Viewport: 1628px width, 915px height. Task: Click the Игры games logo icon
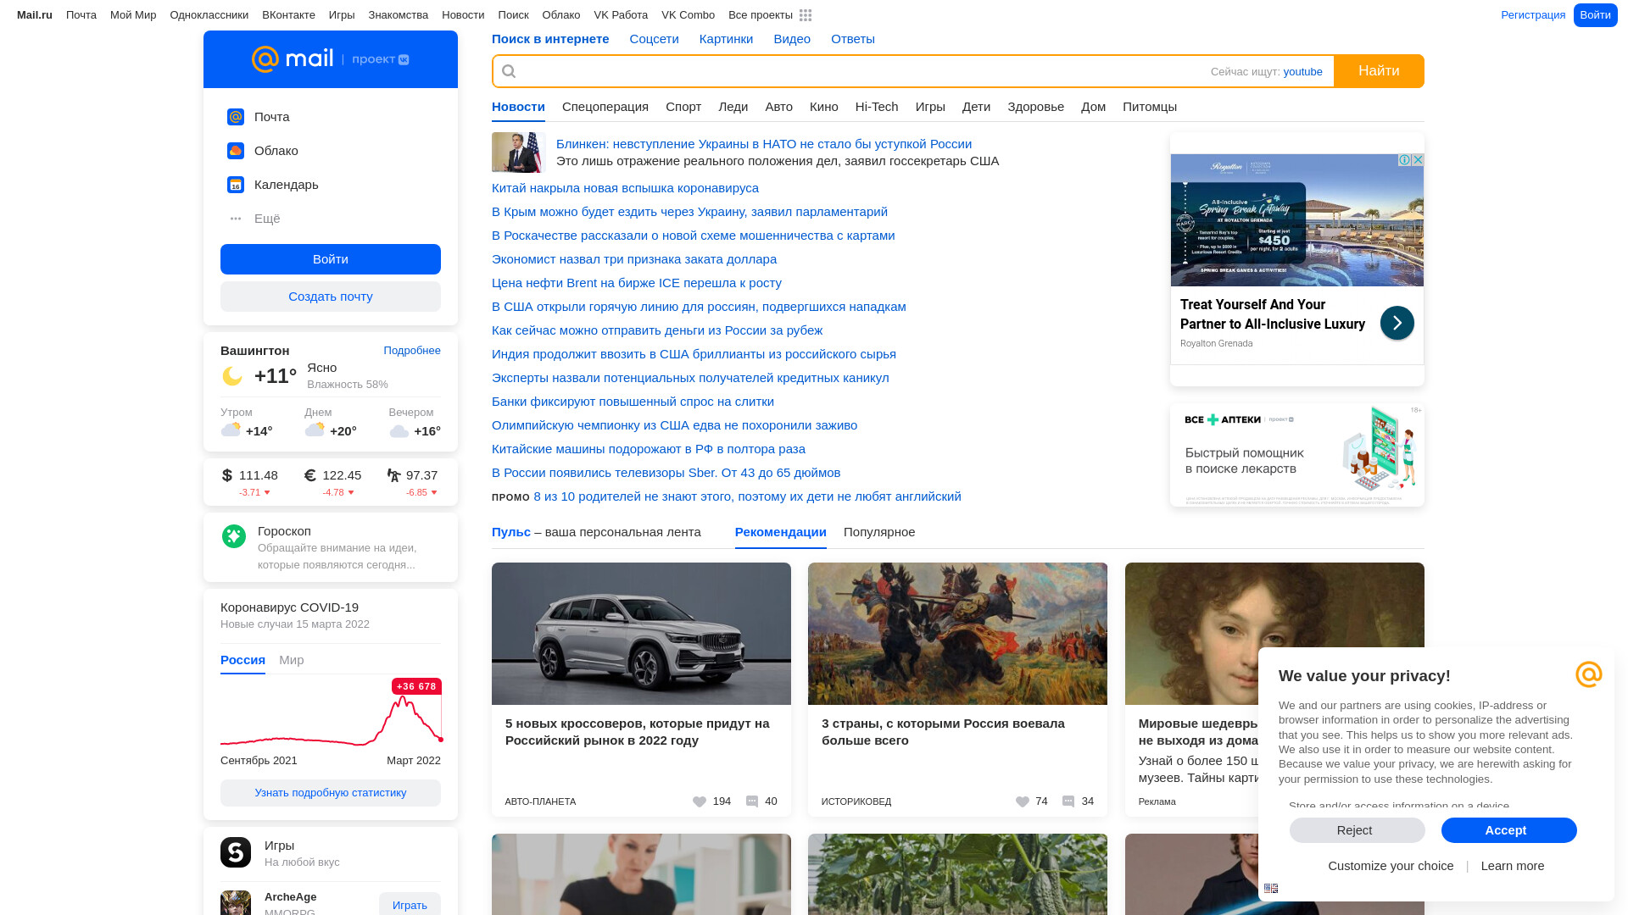tap(236, 852)
